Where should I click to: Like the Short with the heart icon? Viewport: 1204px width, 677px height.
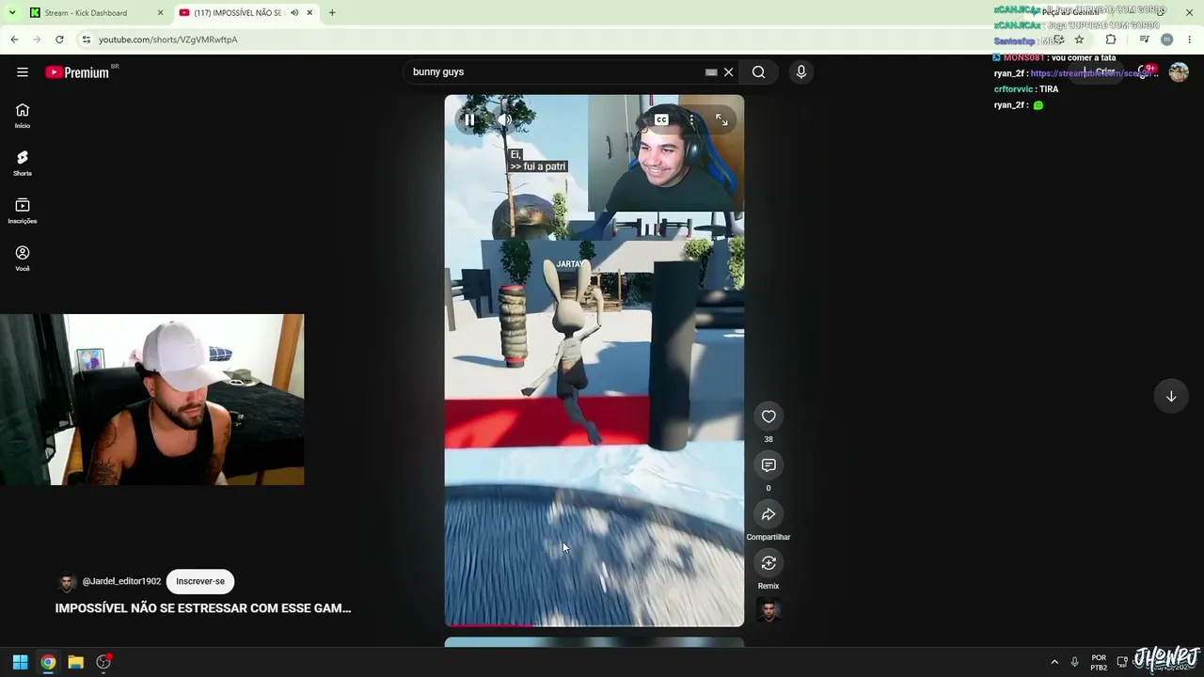pyautogui.click(x=768, y=417)
